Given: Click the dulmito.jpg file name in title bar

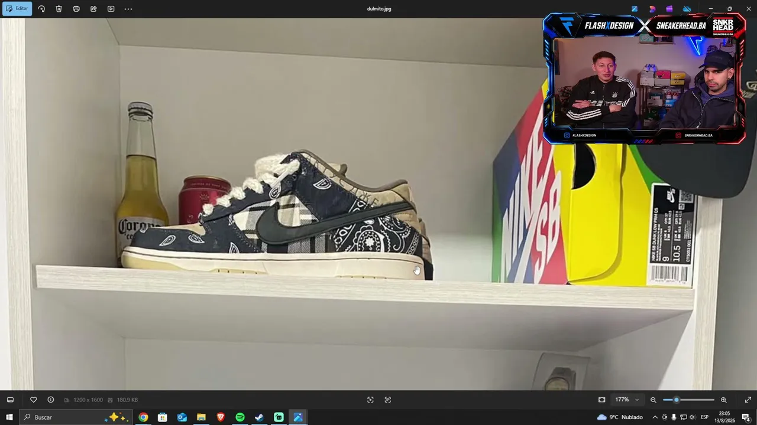Looking at the screenshot, I should (x=379, y=9).
